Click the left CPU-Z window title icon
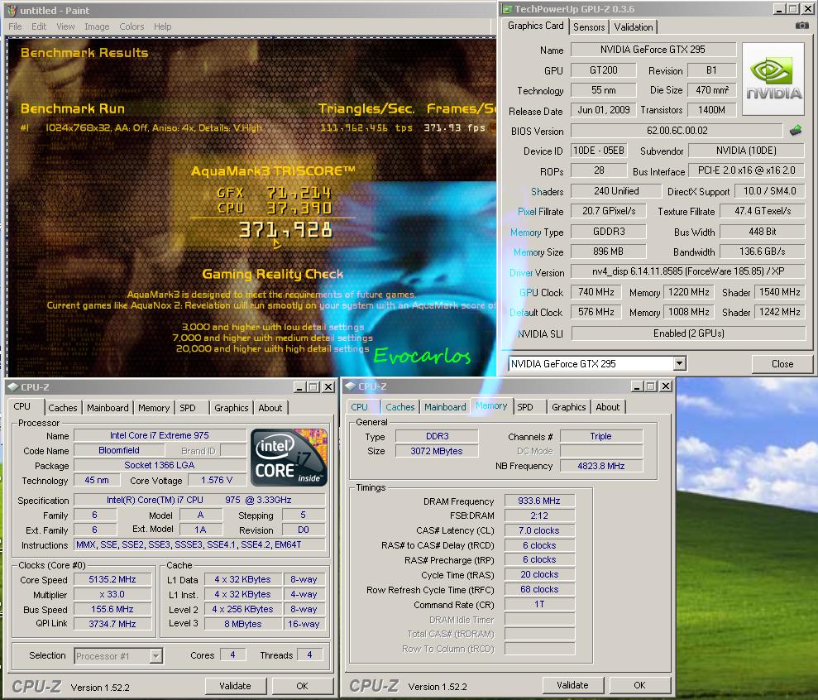This screenshot has width=818, height=700. tap(13, 386)
